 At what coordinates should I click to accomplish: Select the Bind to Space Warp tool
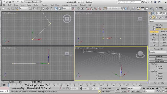[x=16, y=9]
